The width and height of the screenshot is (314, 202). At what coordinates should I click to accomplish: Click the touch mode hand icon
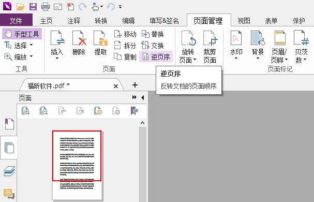[95, 7]
